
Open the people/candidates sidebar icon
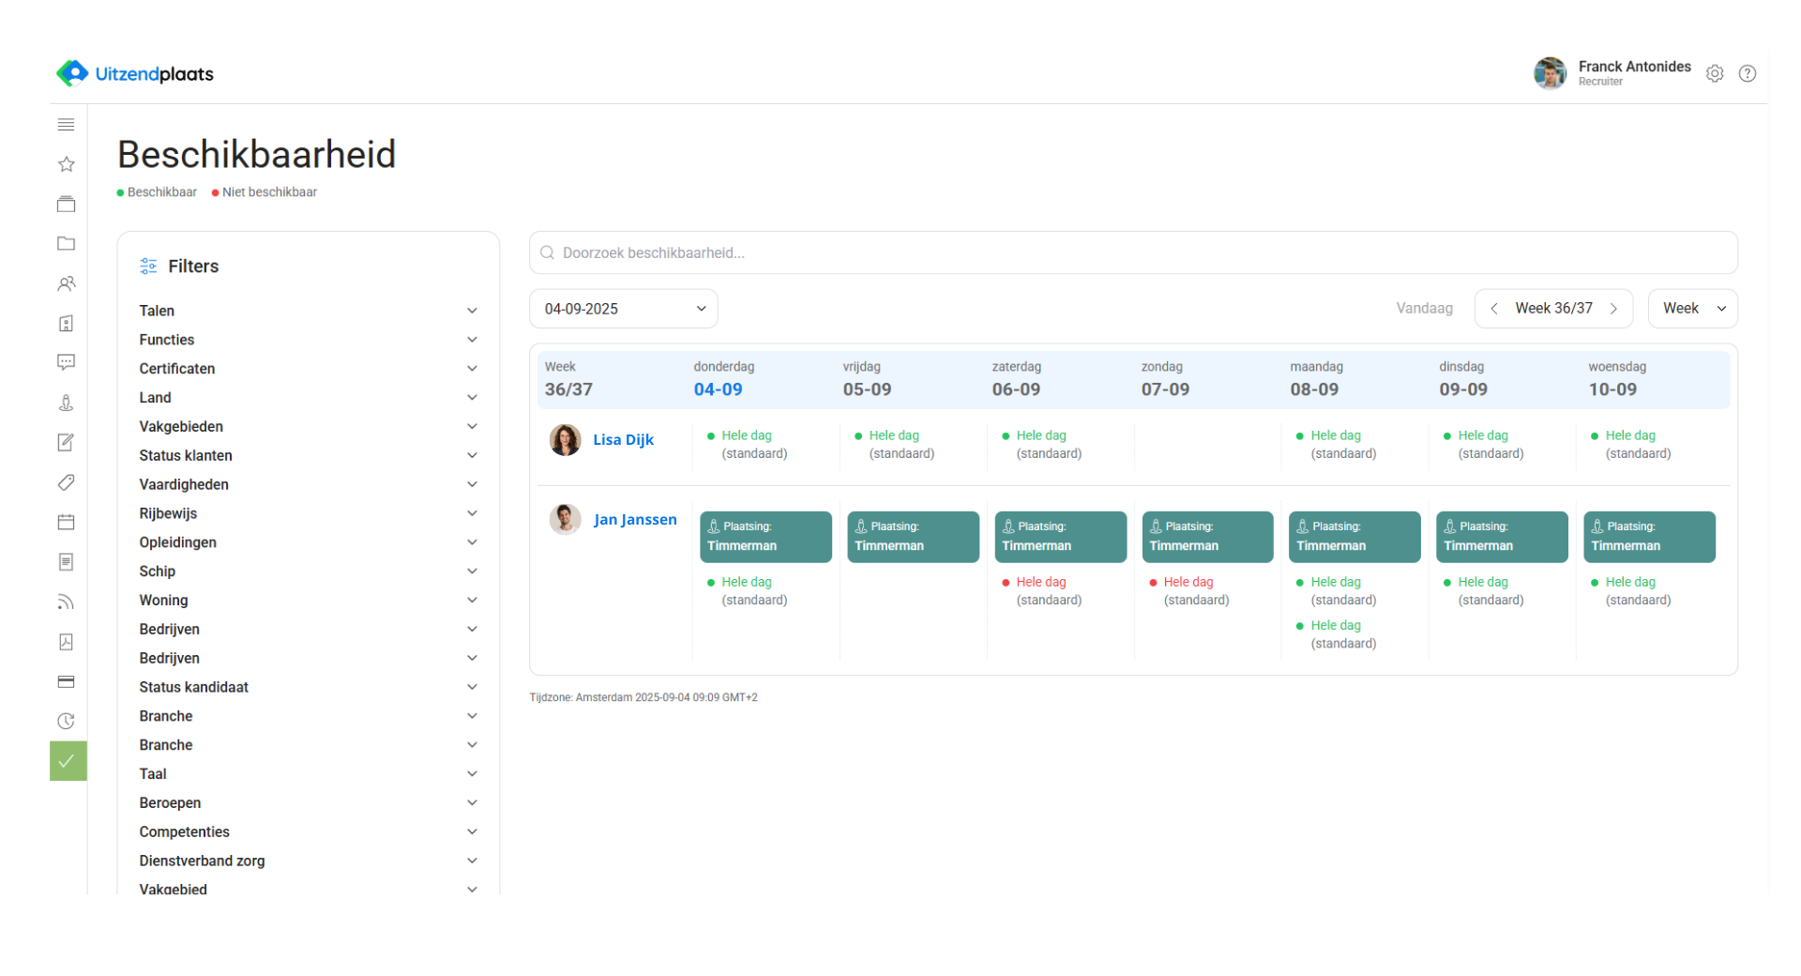pyautogui.click(x=66, y=283)
